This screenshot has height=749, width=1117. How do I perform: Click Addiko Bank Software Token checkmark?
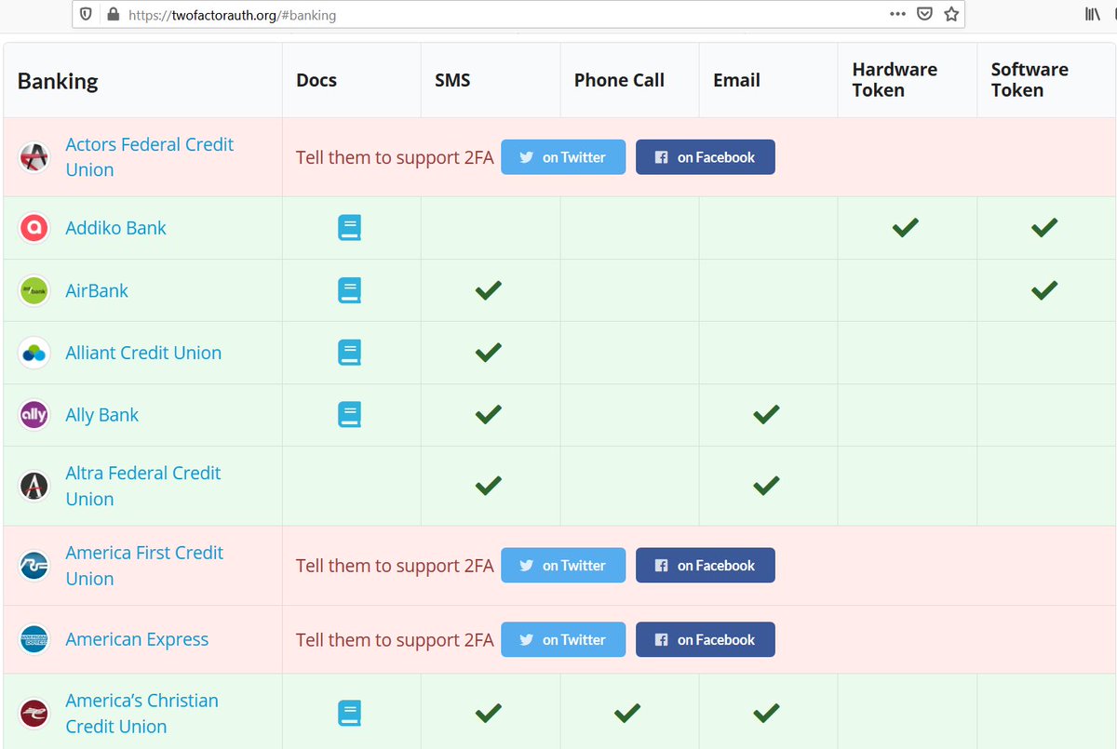point(1044,226)
